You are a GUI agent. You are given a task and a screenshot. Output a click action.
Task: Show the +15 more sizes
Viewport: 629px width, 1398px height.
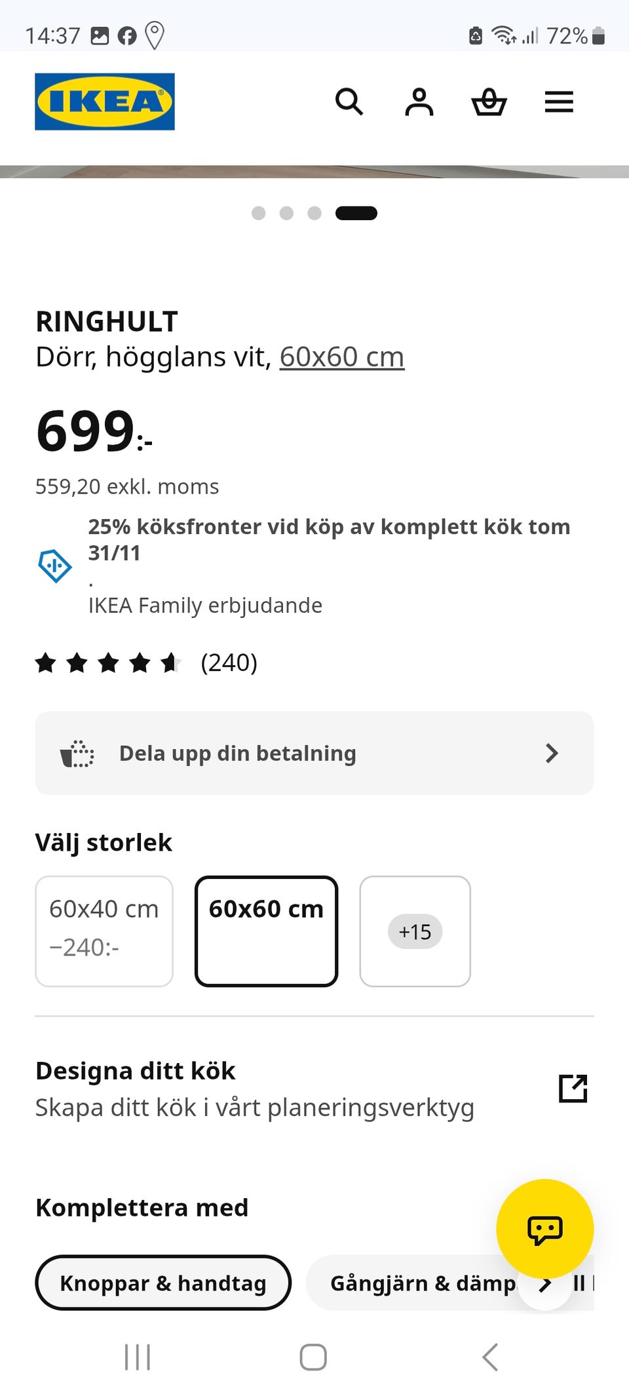(x=415, y=931)
